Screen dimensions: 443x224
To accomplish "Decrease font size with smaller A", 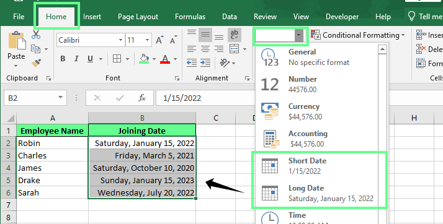I will 174,40.
